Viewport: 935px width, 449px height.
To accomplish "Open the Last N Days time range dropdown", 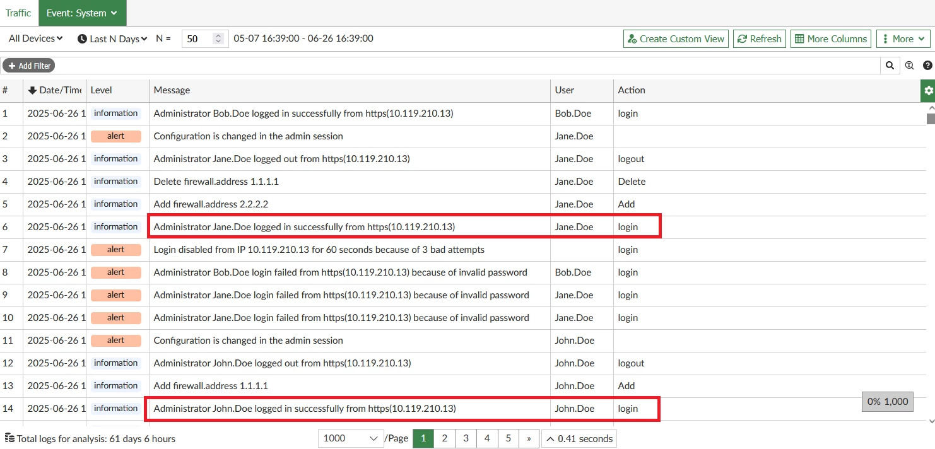I will (x=112, y=38).
